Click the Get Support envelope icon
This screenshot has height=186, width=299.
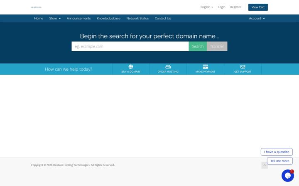[x=243, y=67]
